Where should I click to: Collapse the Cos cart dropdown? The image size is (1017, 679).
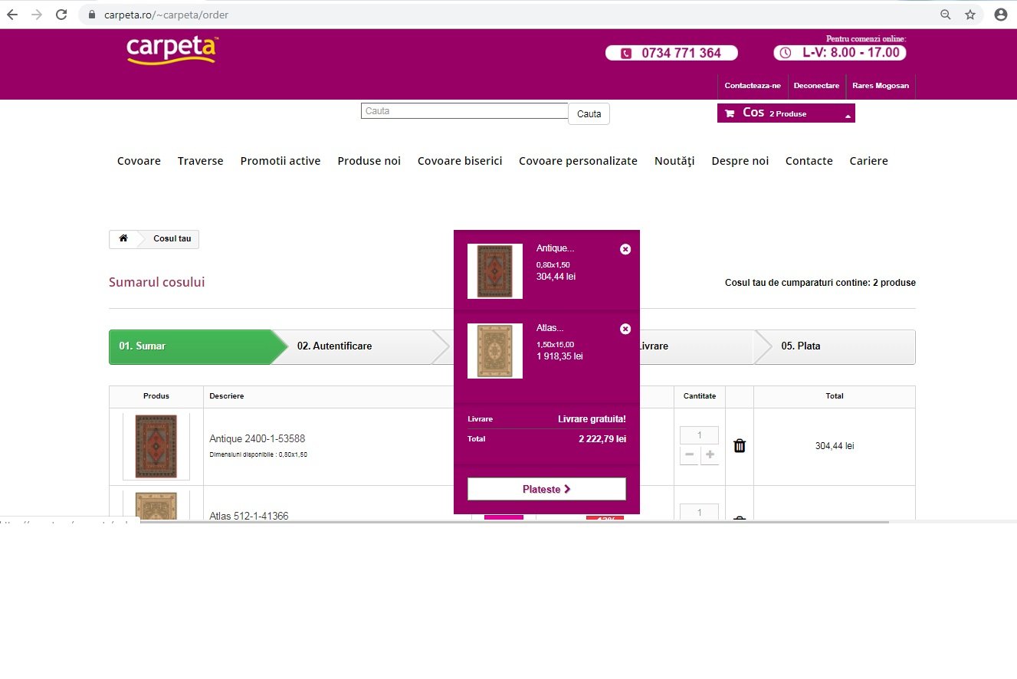pyautogui.click(x=848, y=116)
